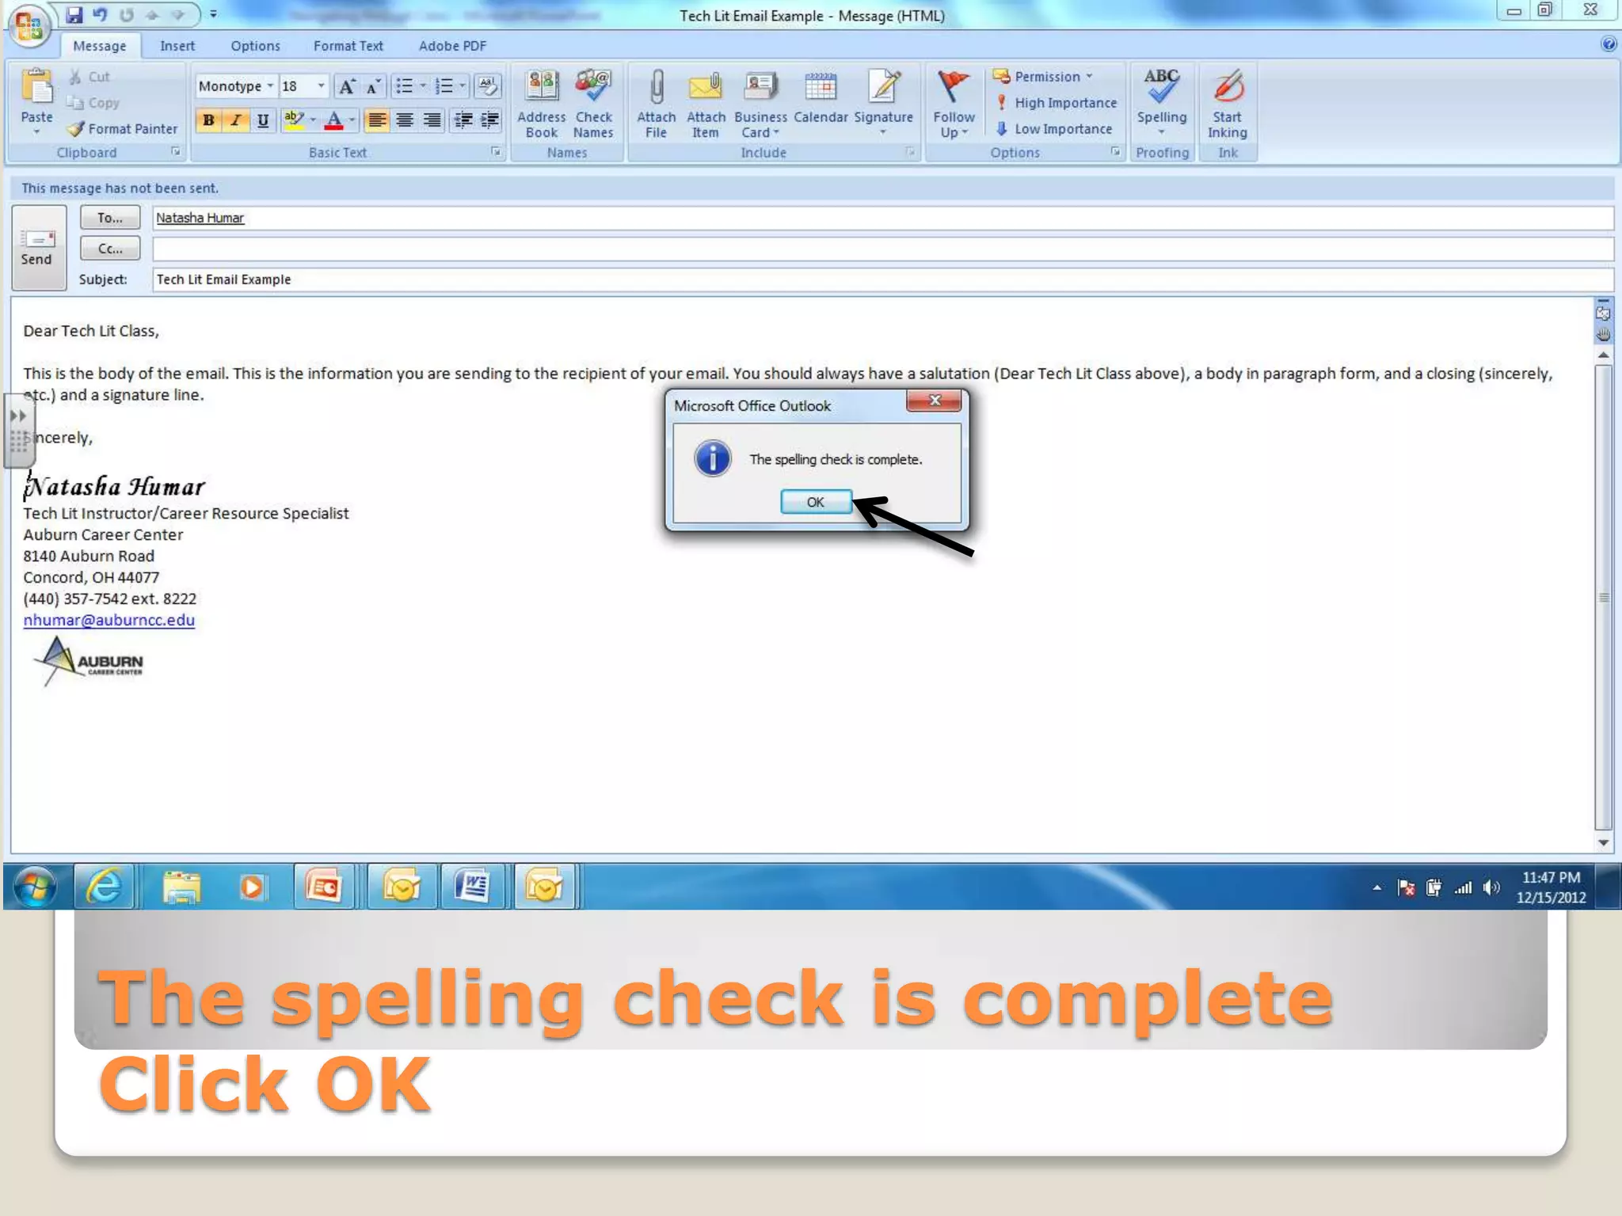The height and width of the screenshot is (1216, 1622).
Task: Center the text alignment
Action: click(405, 120)
